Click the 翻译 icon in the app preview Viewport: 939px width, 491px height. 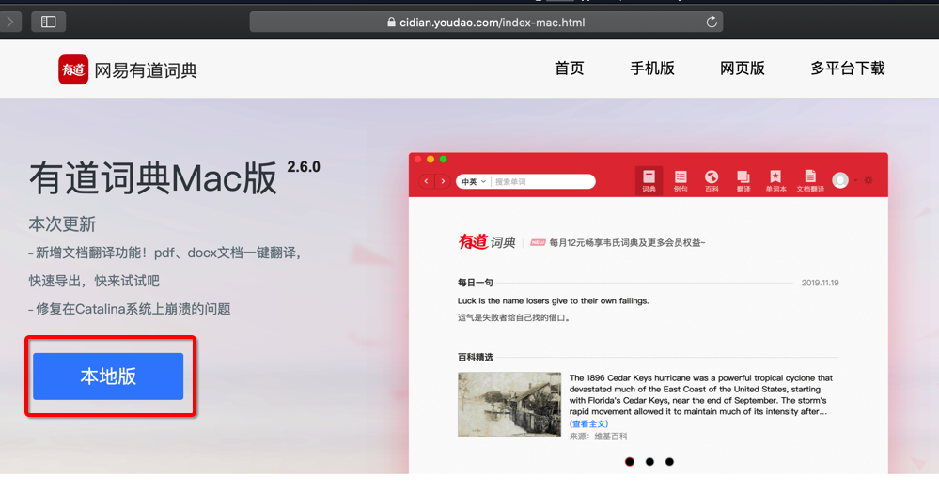tap(743, 180)
